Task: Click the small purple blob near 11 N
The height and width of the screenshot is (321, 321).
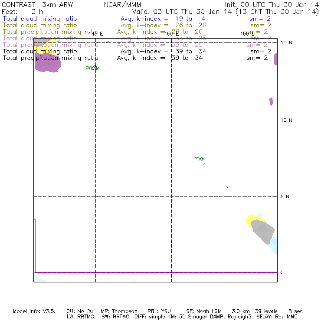Action: click(271, 102)
